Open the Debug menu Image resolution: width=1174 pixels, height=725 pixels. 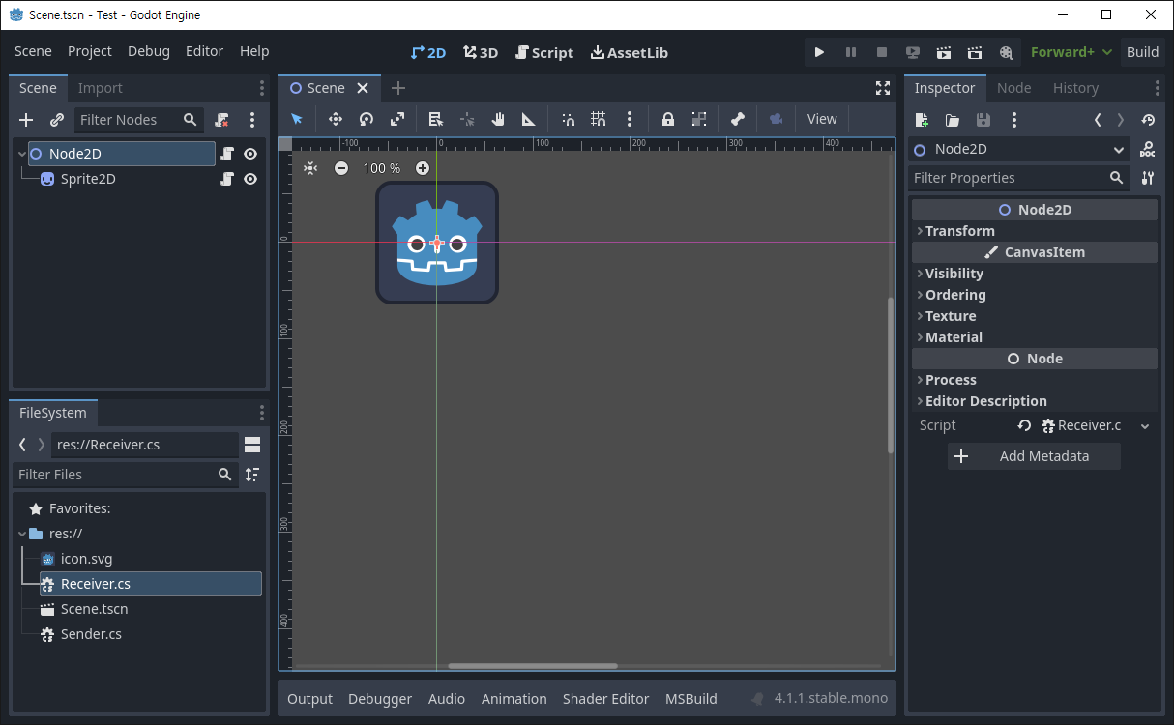(149, 51)
